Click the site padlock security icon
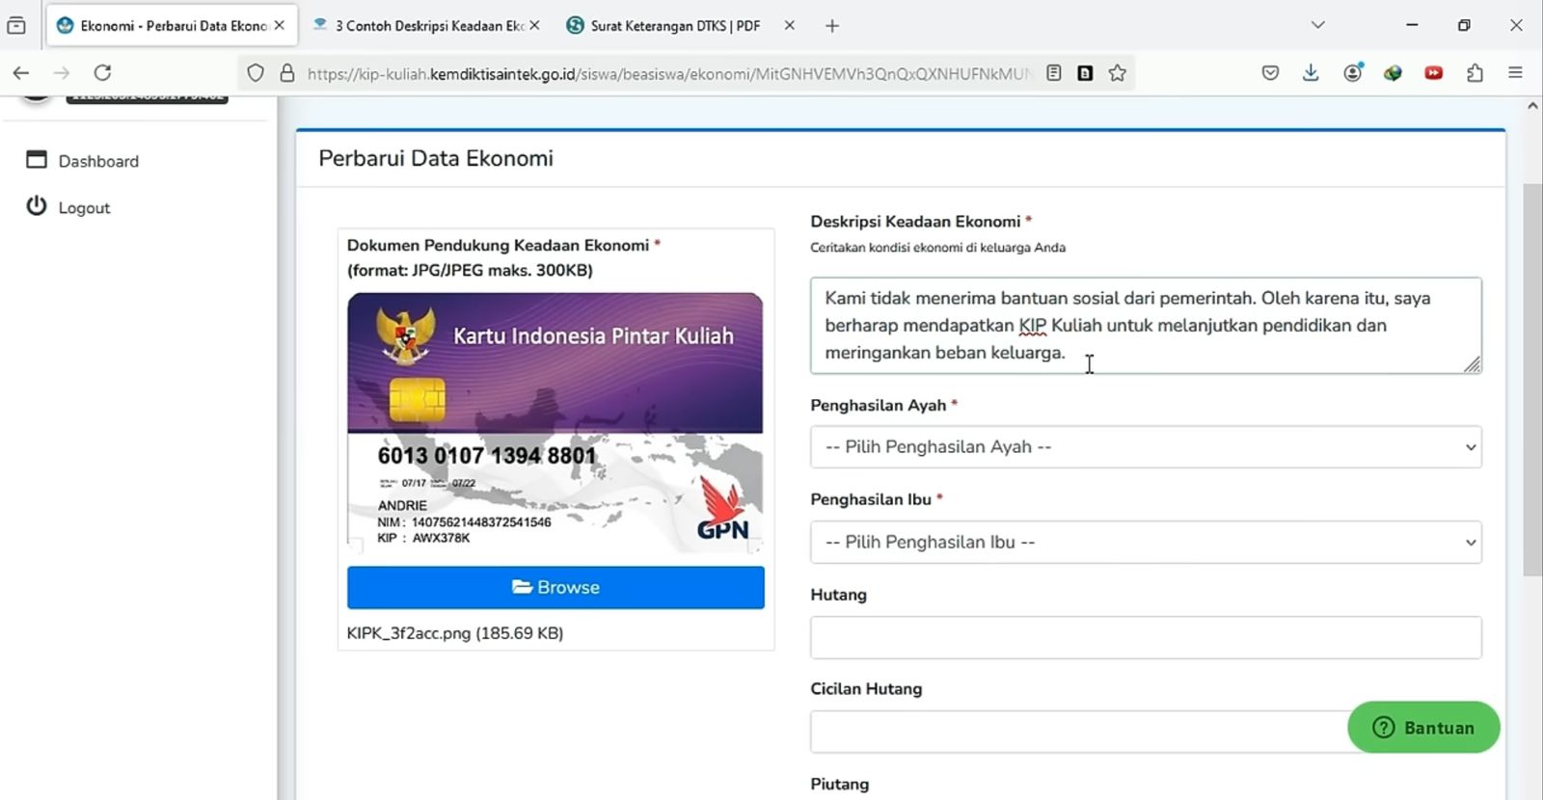The height and width of the screenshot is (800, 1543). [286, 73]
